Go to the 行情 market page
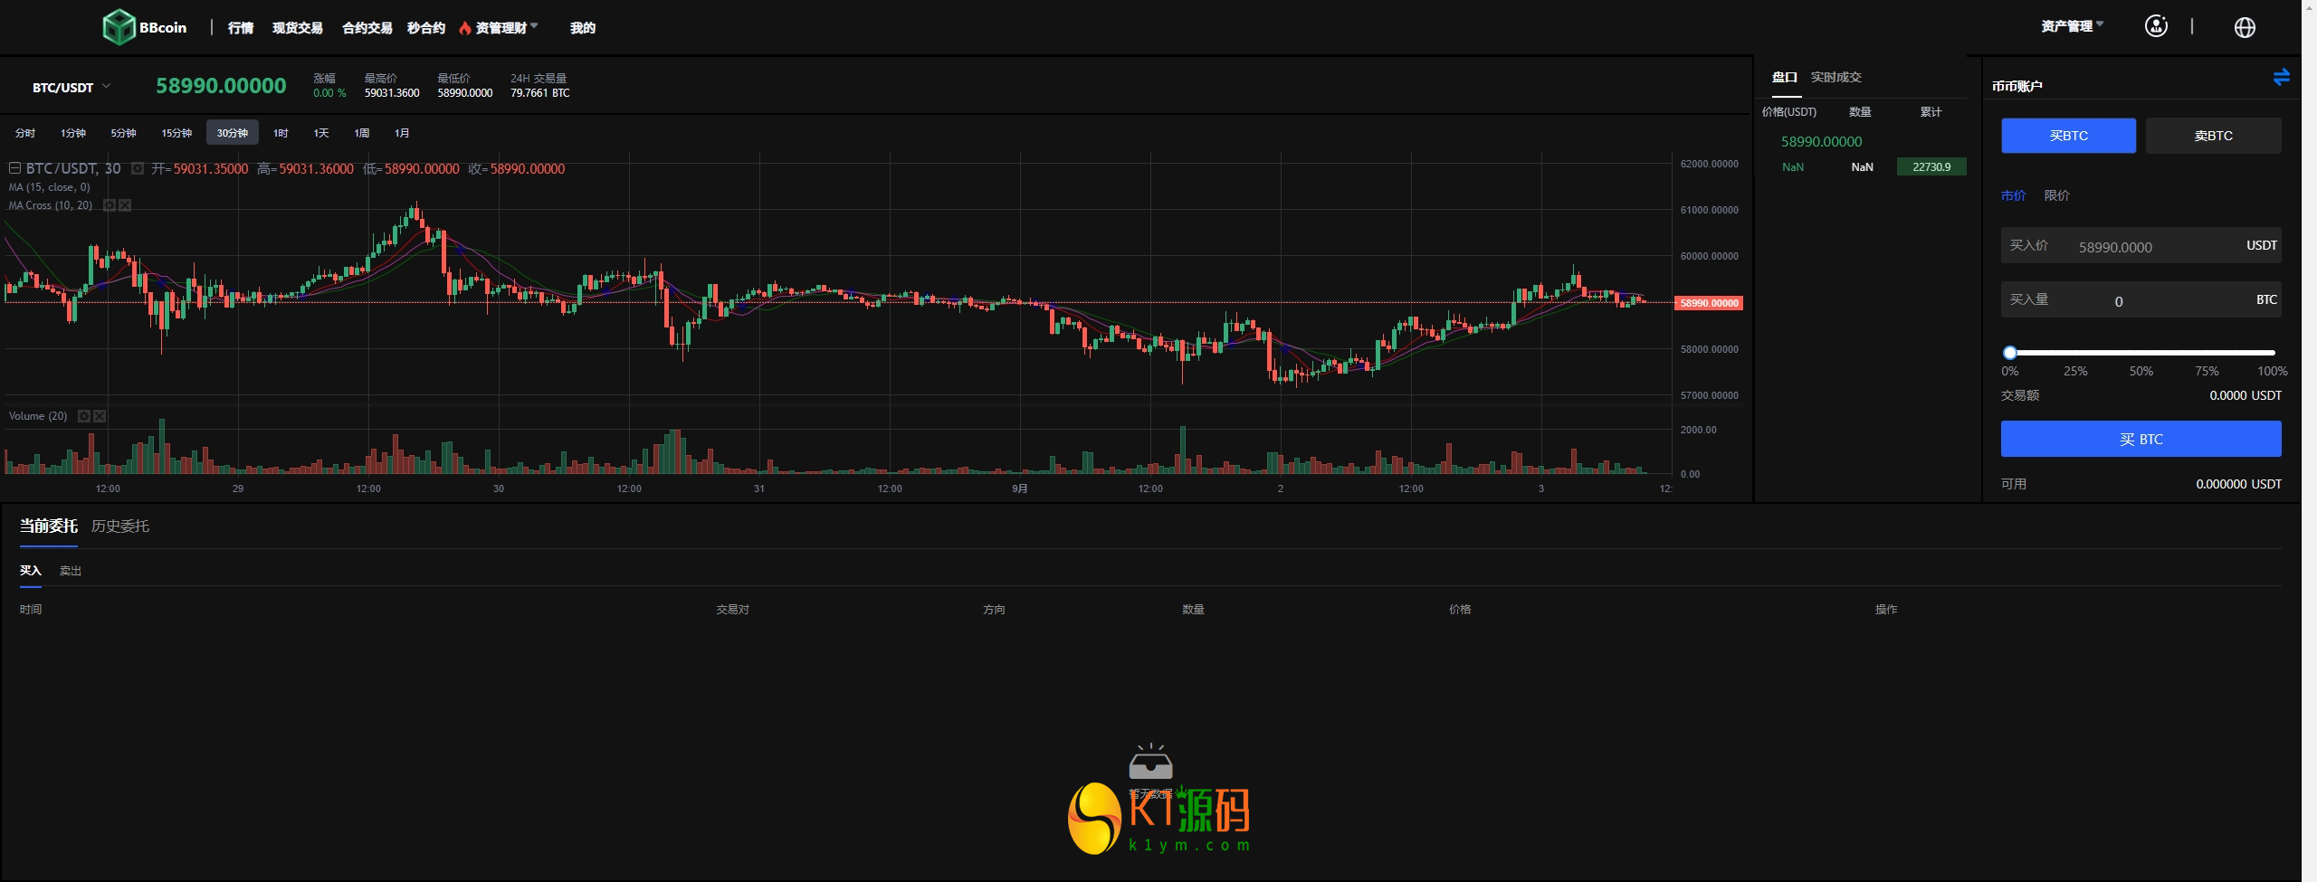Screen dimensions: 2317x882 (x=241, y=28)
